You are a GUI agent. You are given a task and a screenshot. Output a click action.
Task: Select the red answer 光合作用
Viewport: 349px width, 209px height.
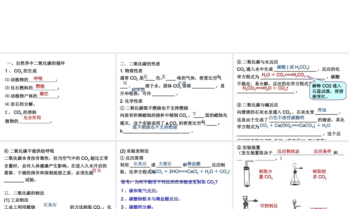click(32, 117)
